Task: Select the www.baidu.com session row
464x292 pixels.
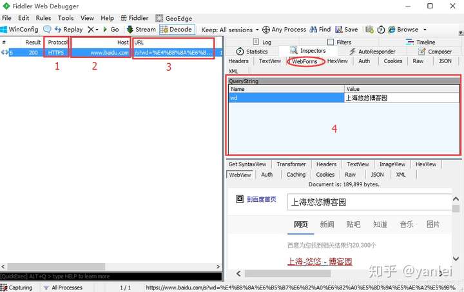Action: click(x=111, y=53)
